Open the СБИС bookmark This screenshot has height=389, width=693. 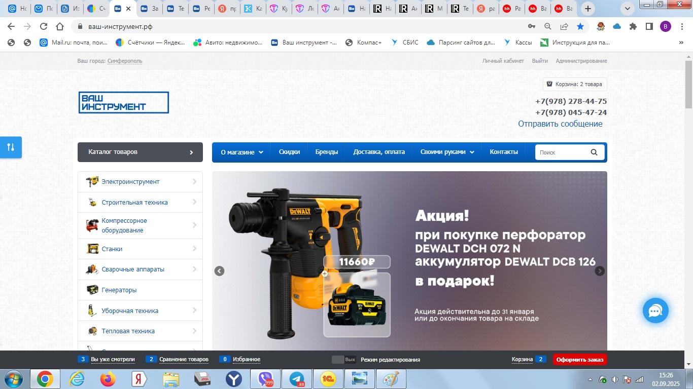click(x=404, y=43)
